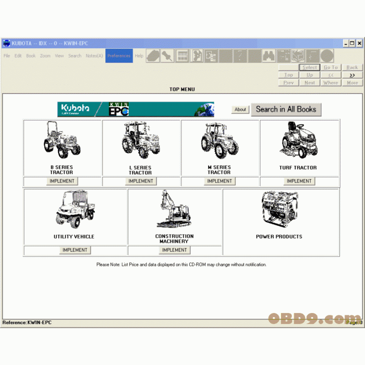Click the pushpin note toolbar icon
Image resolution: width=365 pixels, height=365 pixels.
[167, 56]
